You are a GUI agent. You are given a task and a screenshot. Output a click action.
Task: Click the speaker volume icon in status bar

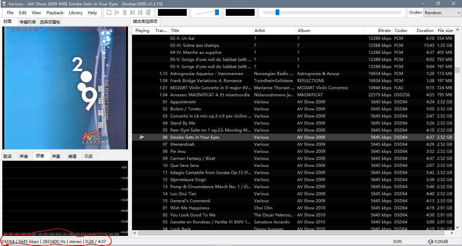[430, 241]
